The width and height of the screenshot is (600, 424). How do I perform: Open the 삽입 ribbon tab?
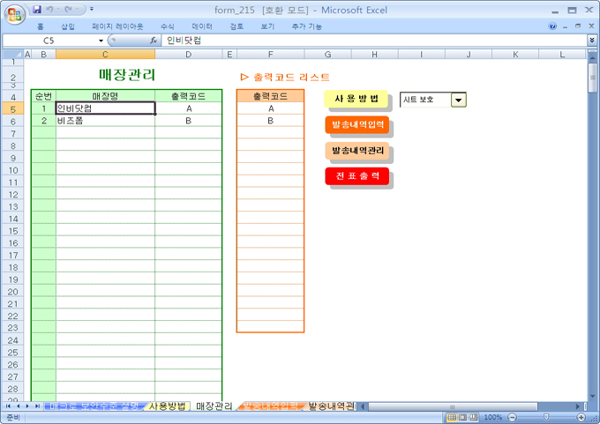click(68, 26)
